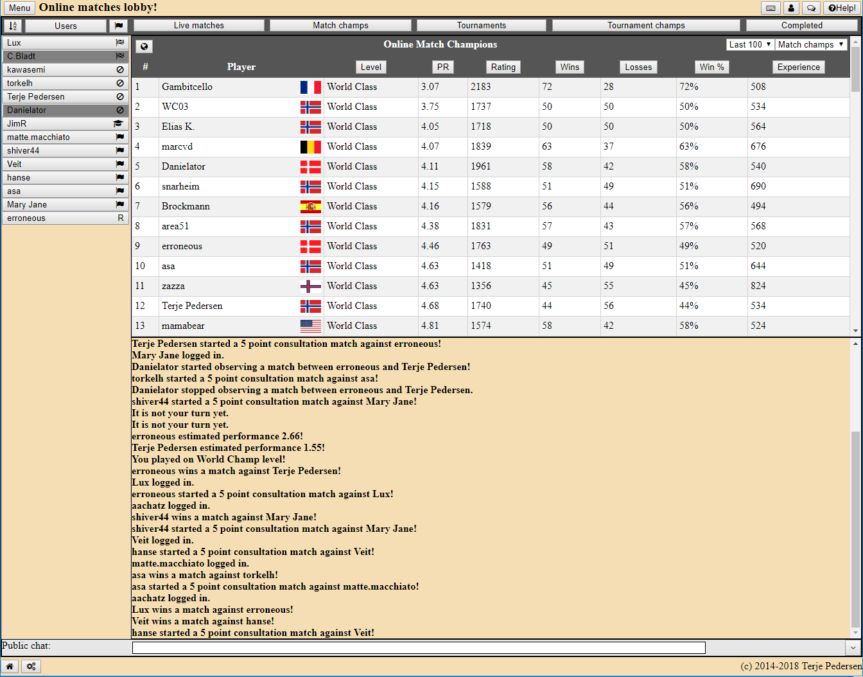The height and width of the screenshot is (677, 863).
Task: Sort table by PR
Action: tap(443, 67)
